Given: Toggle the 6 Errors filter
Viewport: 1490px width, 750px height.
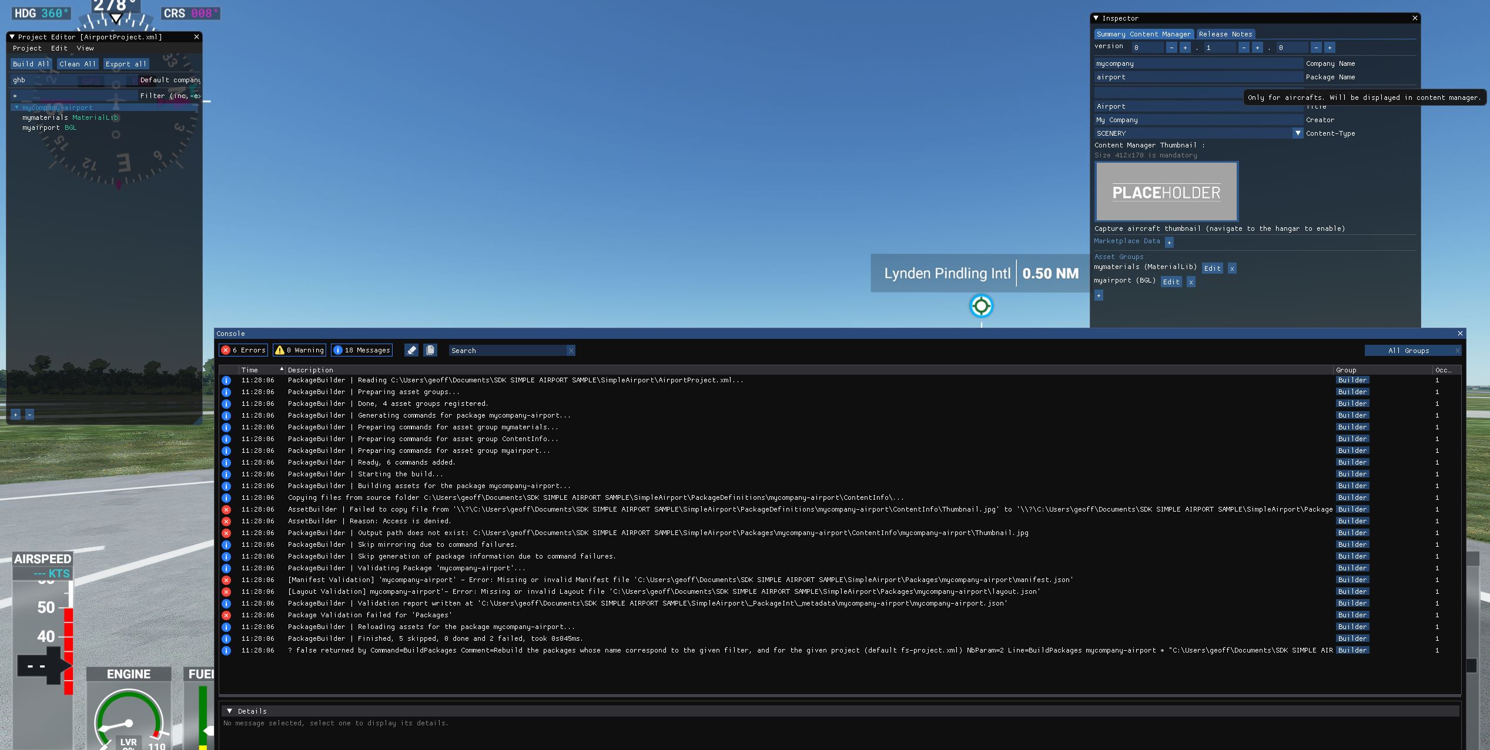Looking at the screenshot, I should 243,350.
